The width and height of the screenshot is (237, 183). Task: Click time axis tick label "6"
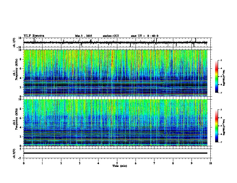(x=136, y=163)
